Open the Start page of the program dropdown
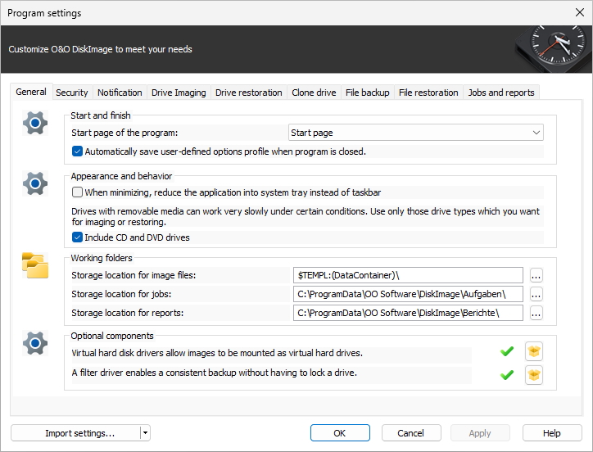Image resolution: width=593 pixels, height=452 pixels. point(415,133)
